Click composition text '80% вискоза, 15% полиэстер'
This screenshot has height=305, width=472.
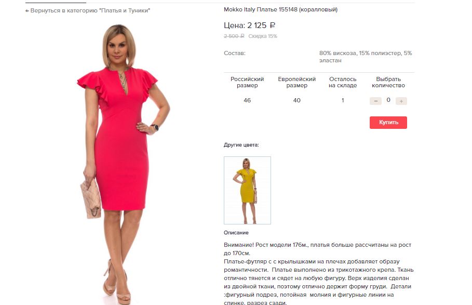(360, 54)
